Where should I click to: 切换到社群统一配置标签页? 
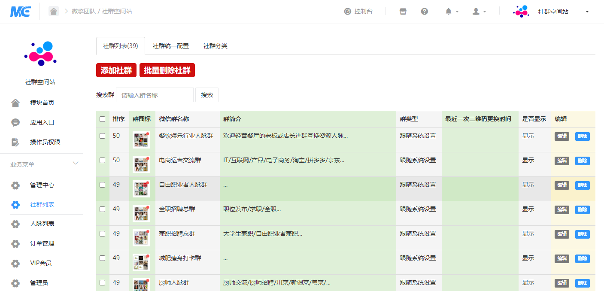click(x=170, y=45)
